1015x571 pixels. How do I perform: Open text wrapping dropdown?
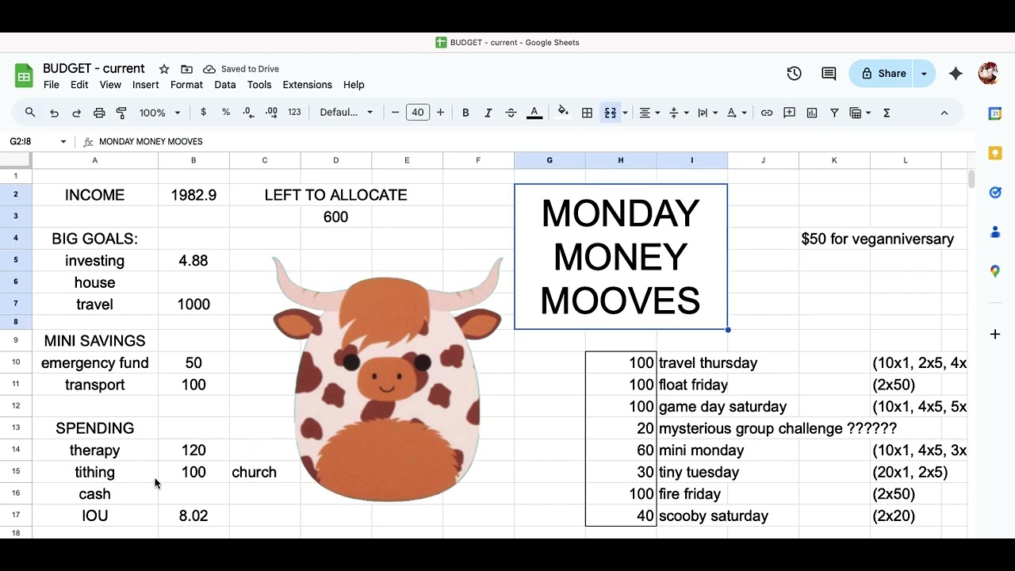[707, 113]
